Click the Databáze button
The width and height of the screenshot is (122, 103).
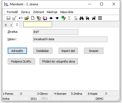click(43, 51)
